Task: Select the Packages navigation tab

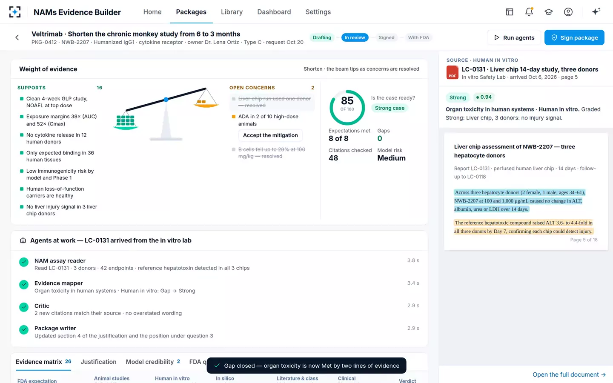Action: tap(191, 12)
